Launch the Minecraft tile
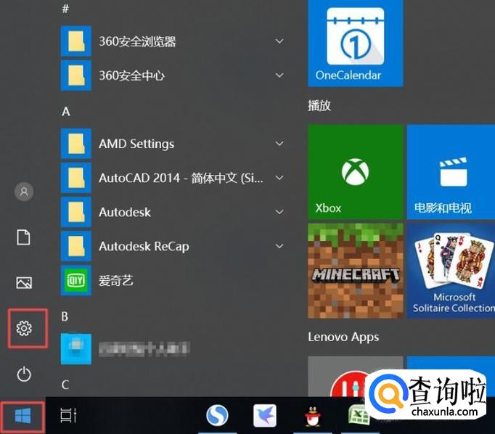 (x=356, y=271)
